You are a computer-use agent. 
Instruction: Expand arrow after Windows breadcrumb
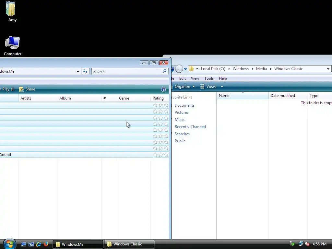pos(252,69)
